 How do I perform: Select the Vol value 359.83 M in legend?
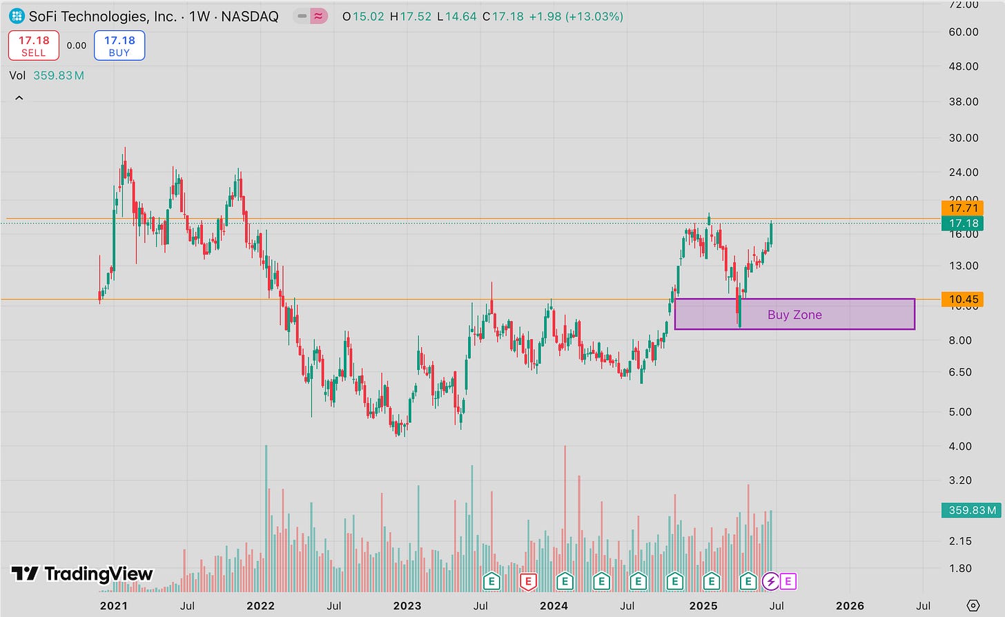59,75
